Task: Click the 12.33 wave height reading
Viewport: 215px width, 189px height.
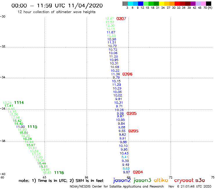Action: click(x=111, y=36)
